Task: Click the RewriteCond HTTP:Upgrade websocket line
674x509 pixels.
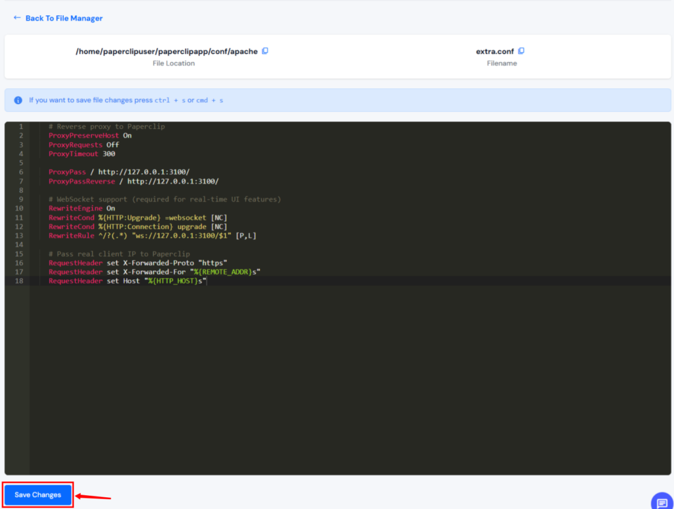Action: coord(138,217)
